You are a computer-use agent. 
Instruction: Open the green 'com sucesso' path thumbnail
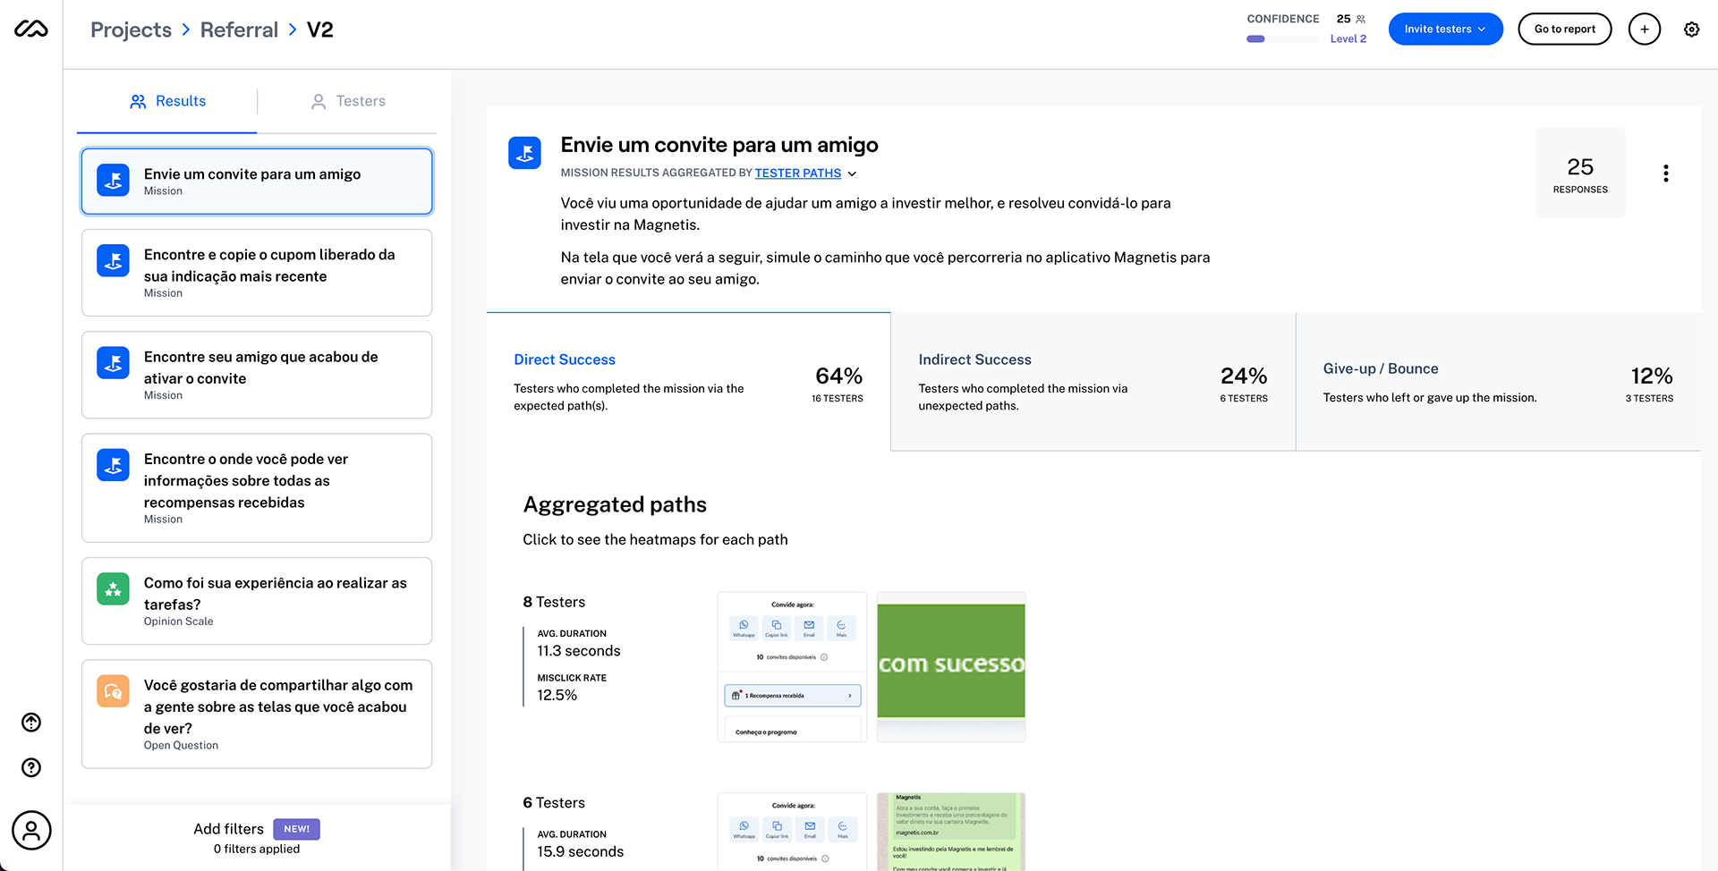(951, 667)
